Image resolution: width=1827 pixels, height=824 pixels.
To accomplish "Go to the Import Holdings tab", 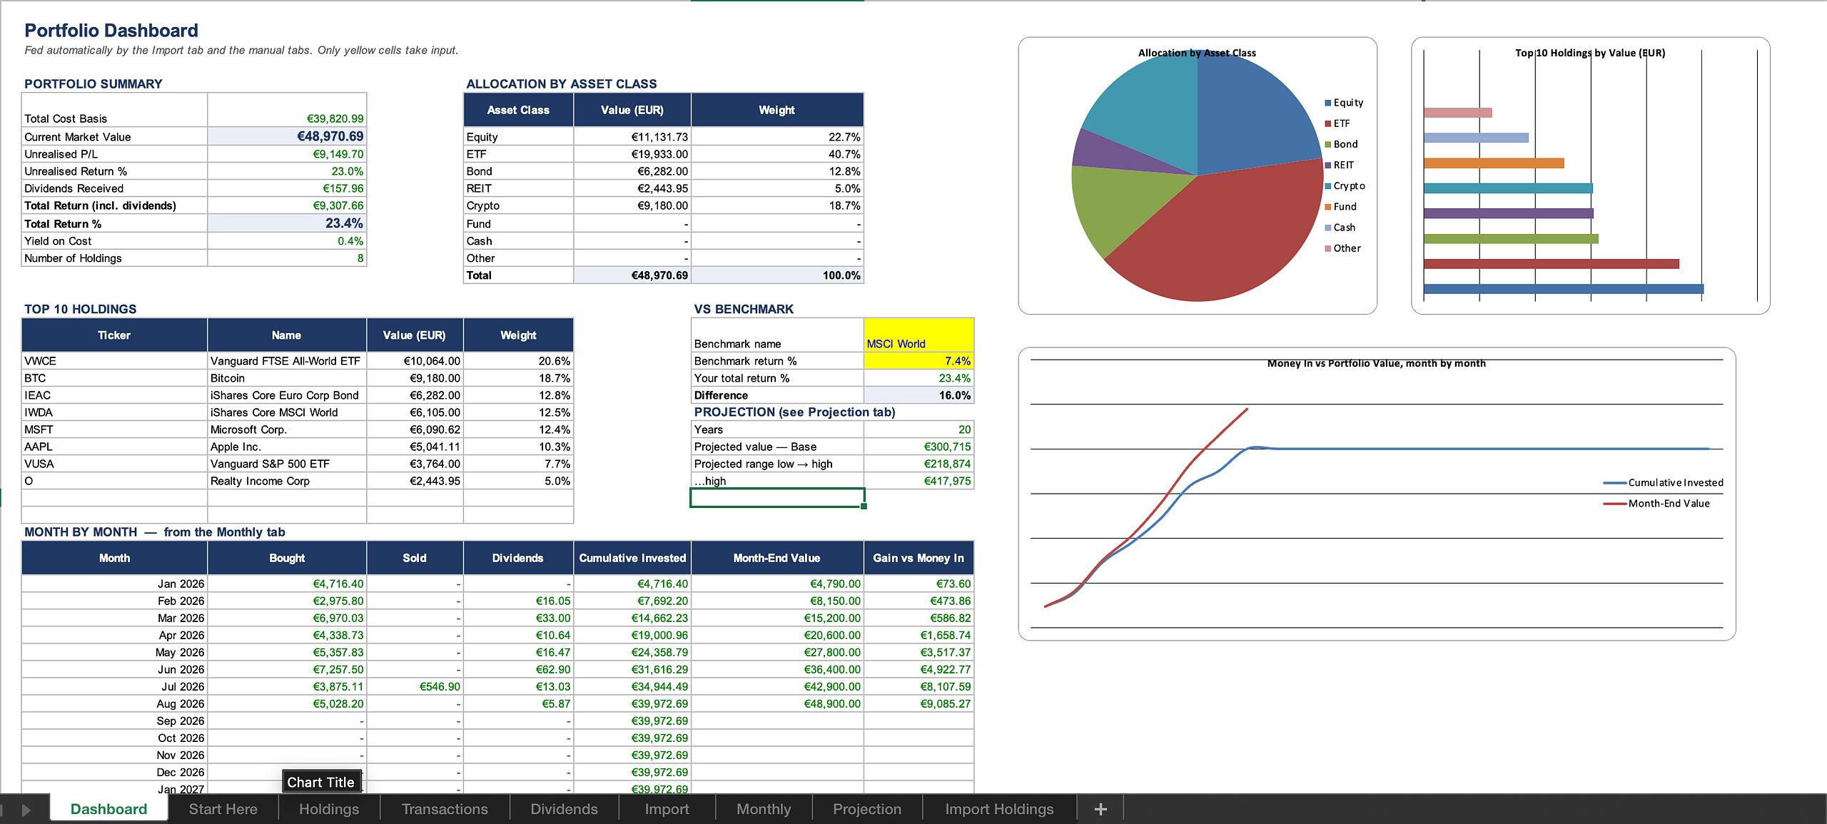I will 999,809.
